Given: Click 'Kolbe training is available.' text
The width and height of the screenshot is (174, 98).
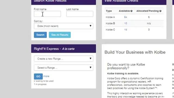Looking at the screenshot, I should click(x=123, y=73).
